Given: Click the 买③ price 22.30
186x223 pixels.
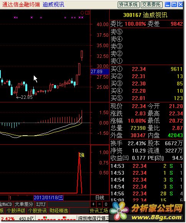Looking at the screenshot, I should (139, 84).
